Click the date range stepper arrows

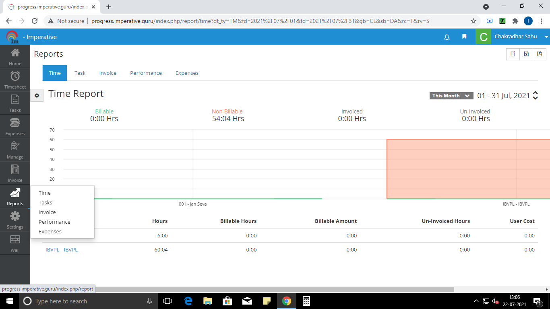(535, 96)
